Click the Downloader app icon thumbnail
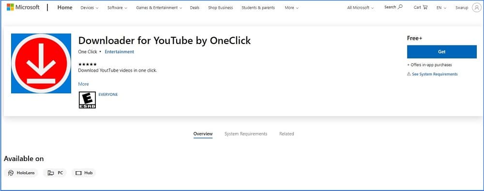Screen dimensions: 484x191 pos(41,63)
